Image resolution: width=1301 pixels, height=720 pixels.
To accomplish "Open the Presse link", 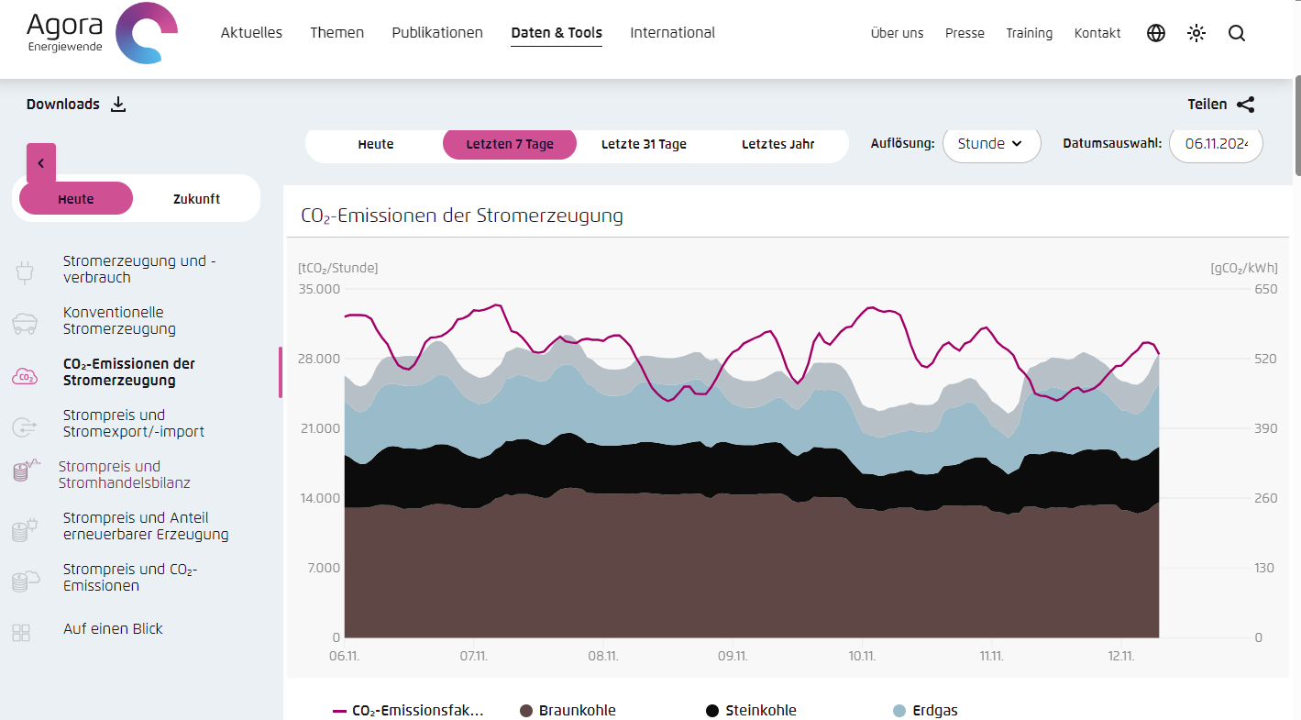I will point(965,33).
